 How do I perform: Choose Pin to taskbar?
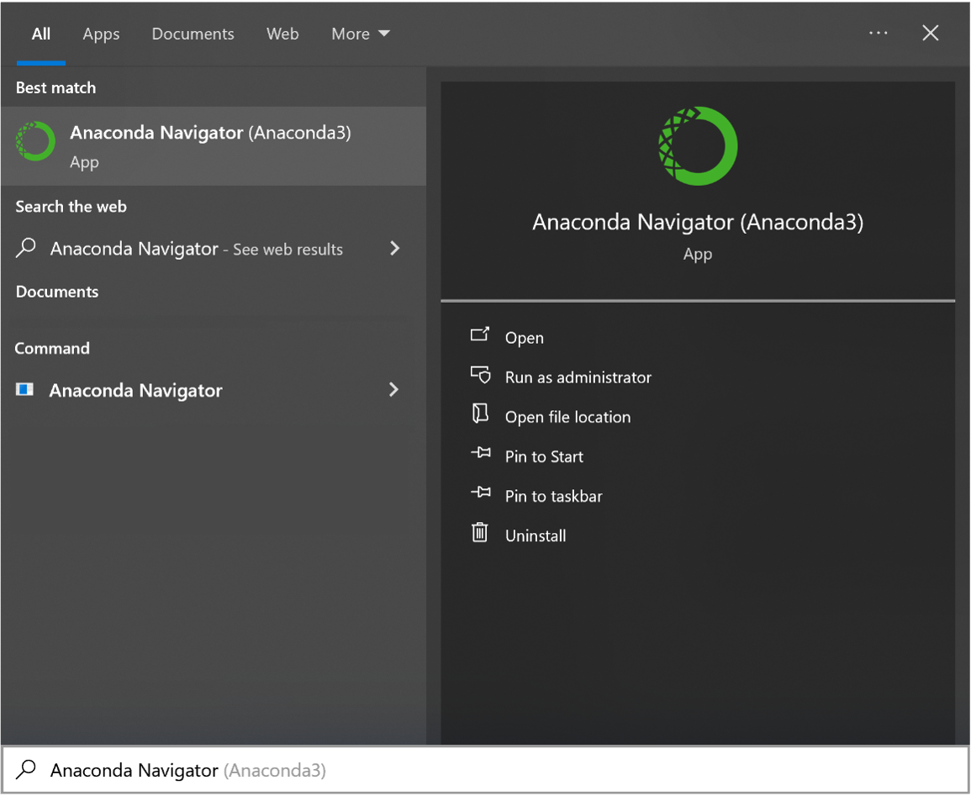tap(554, 497)
